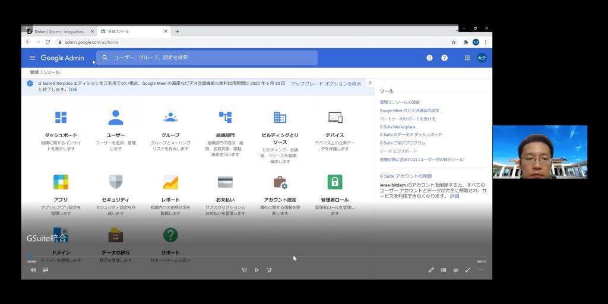The image size is (608, 304).
Task: Open the ダッシュボード dashboard icon
Action: click(x=61, y=118)
